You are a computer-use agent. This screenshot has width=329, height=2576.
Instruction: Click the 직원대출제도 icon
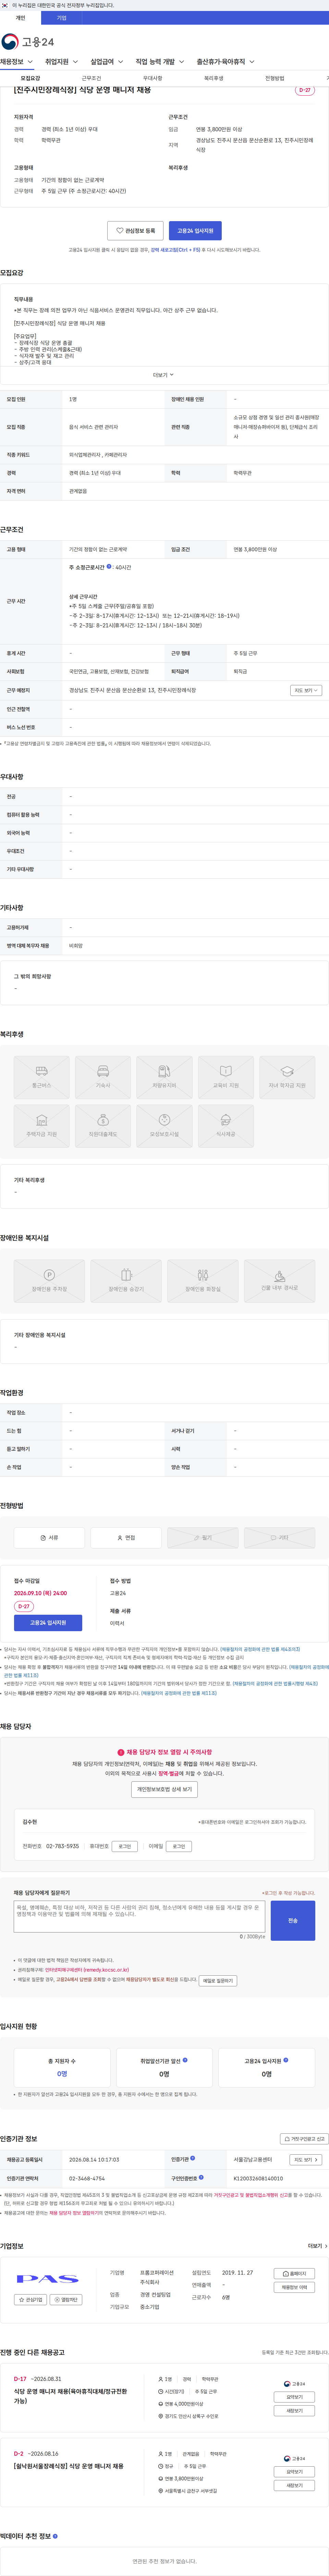[x=103, y=1125]
